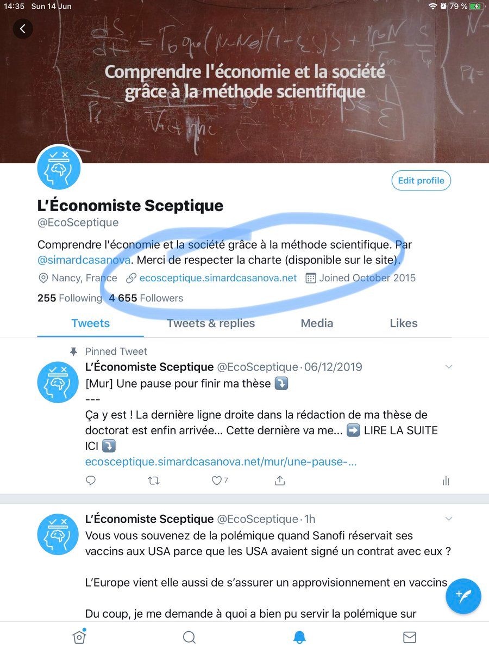
Task: Open the search magnifier icon
Action: tap(189, 637)
